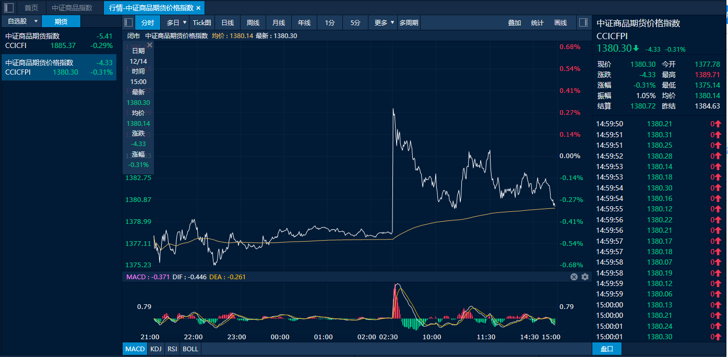728x357 pixels.
Task: Click the 画线 drawing tool icon
Action: pos(560,22)
